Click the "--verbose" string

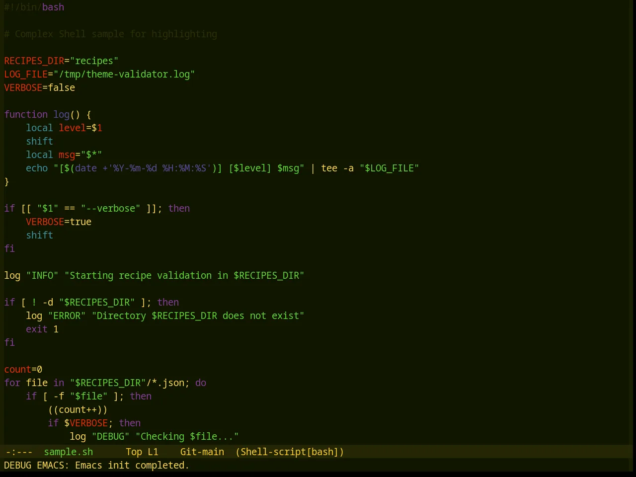pos(110,208)
